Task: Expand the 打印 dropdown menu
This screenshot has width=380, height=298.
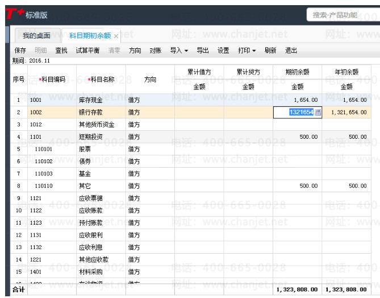Action: 247,51
